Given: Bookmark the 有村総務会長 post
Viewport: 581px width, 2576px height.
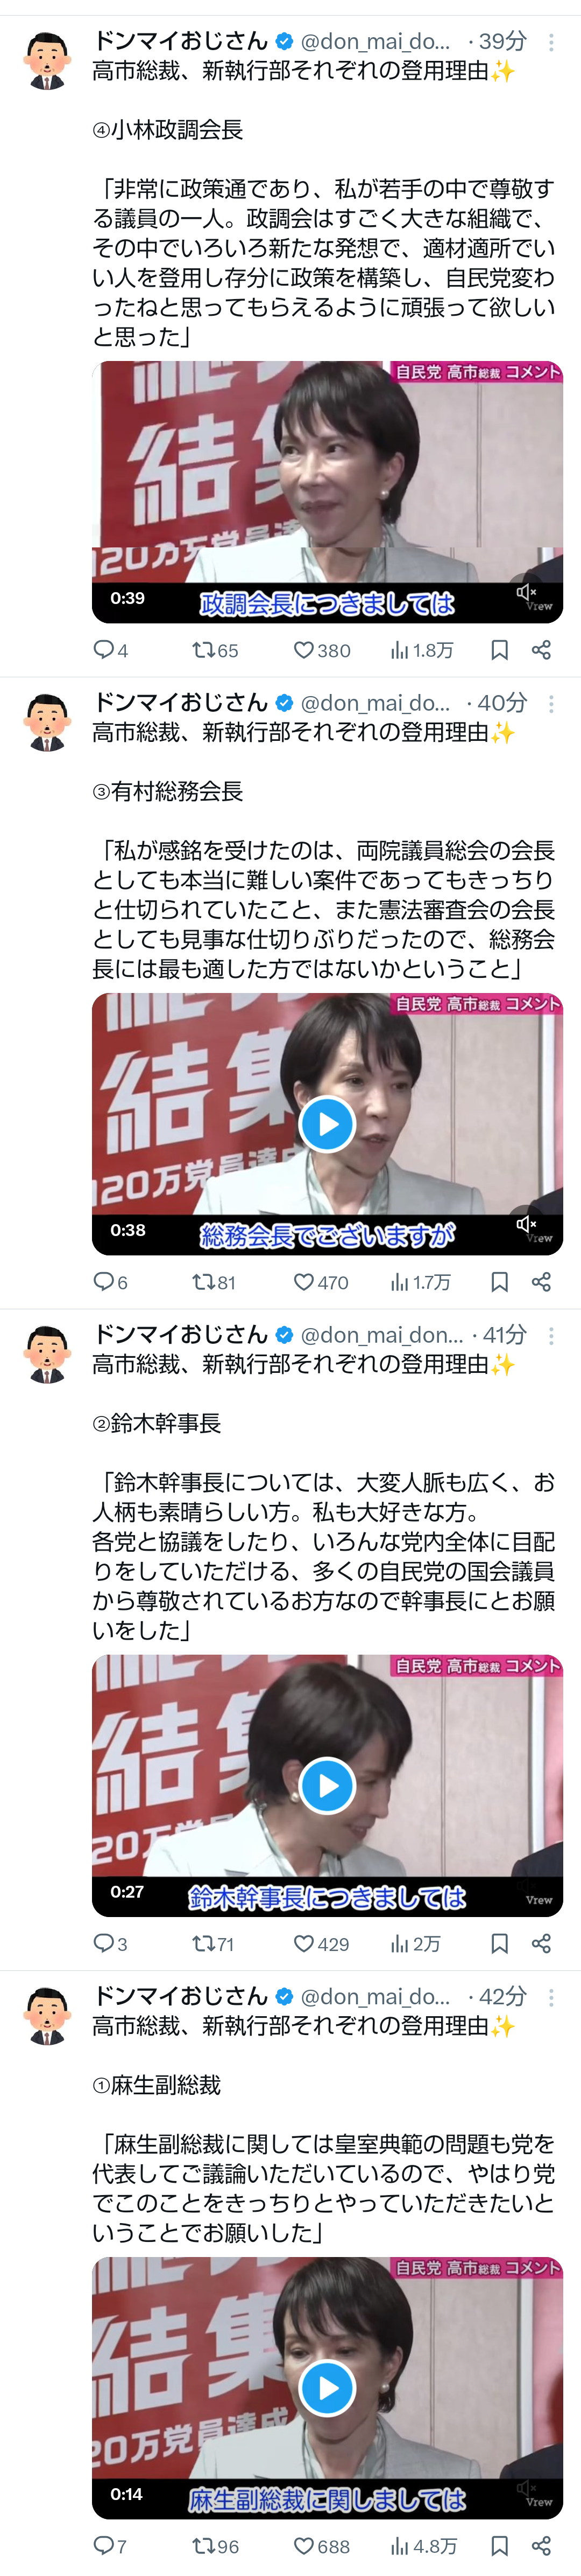Looking at the screenshot, I should coord(499,1282).
